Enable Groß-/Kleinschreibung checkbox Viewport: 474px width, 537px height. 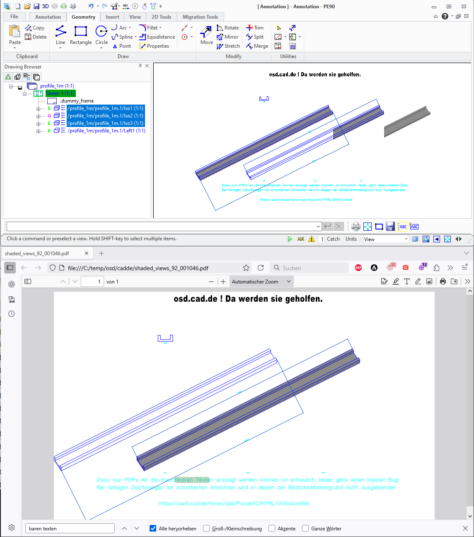coord(206,528)
